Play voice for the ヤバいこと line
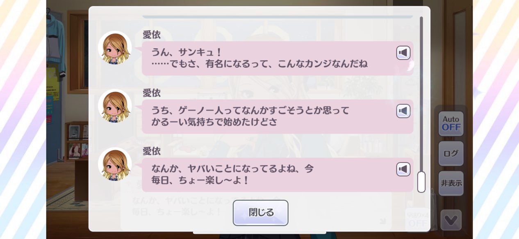 [403, 169]
